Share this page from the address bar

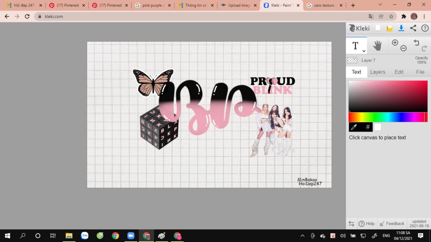[x=381, y=16]
